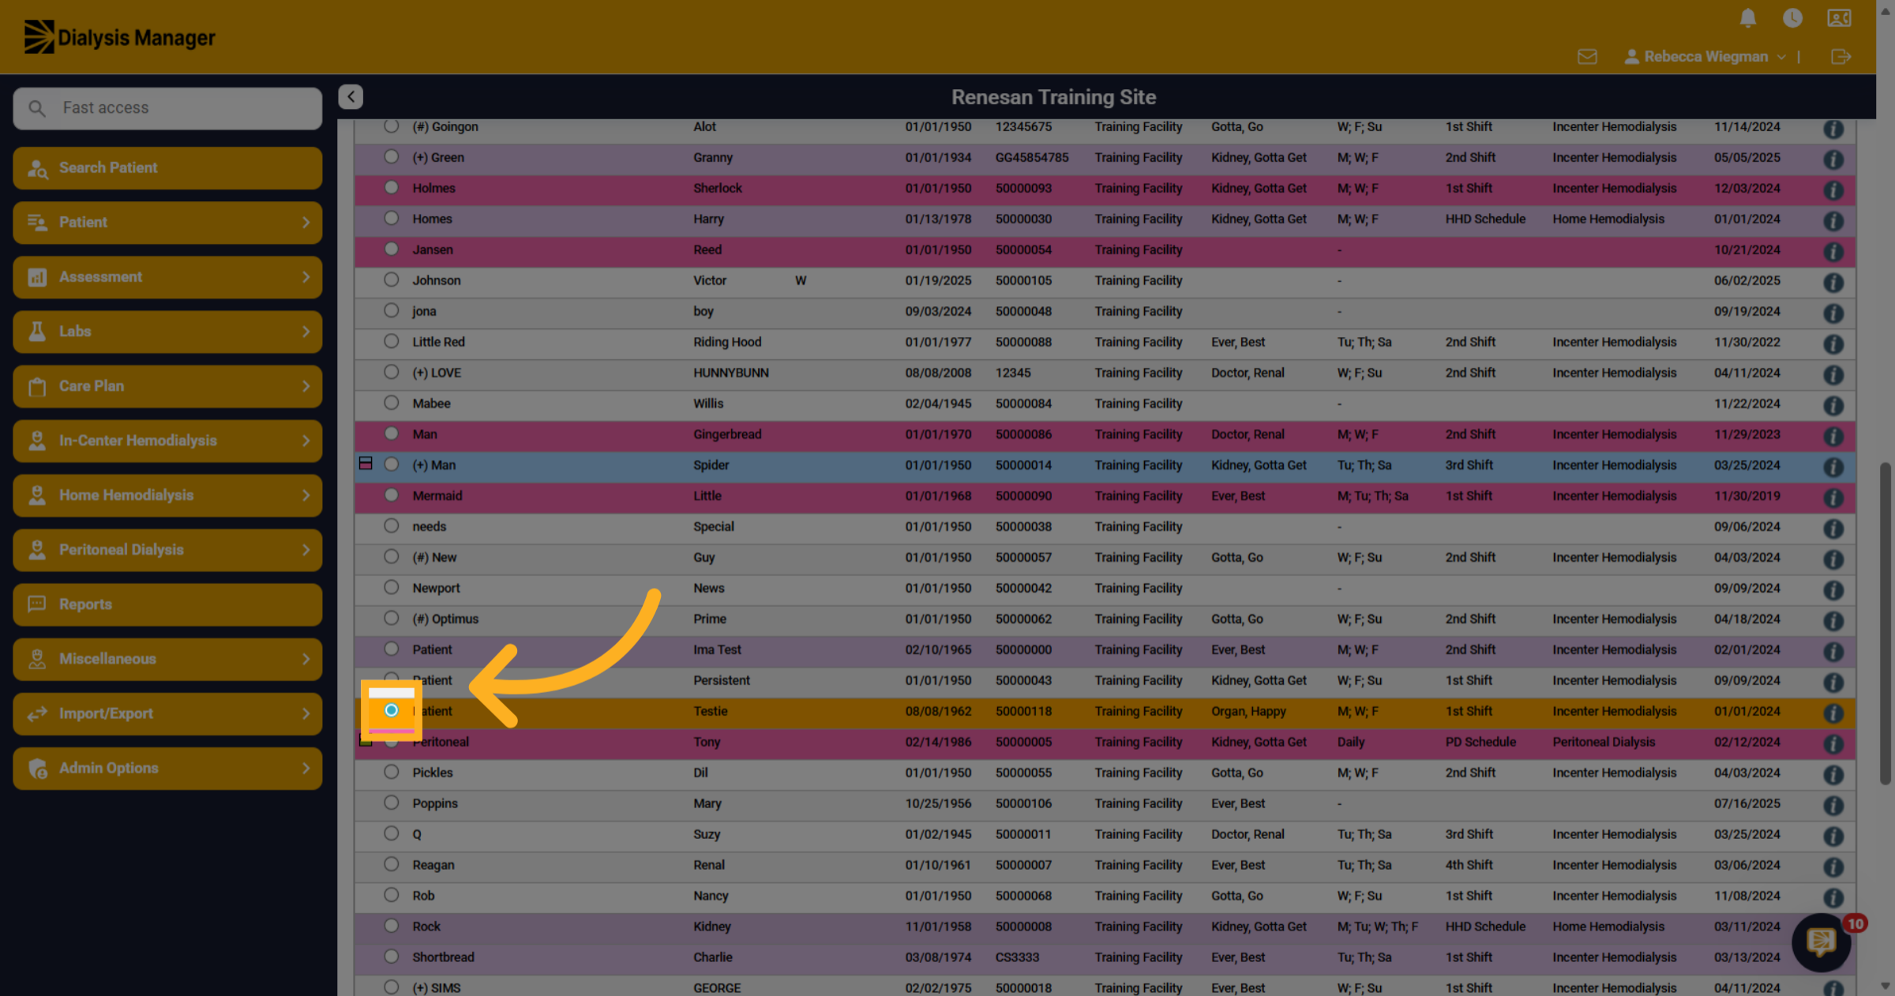Open info icon for the Poppins Mary row

pyautogui.click(x=1833, y=805)
